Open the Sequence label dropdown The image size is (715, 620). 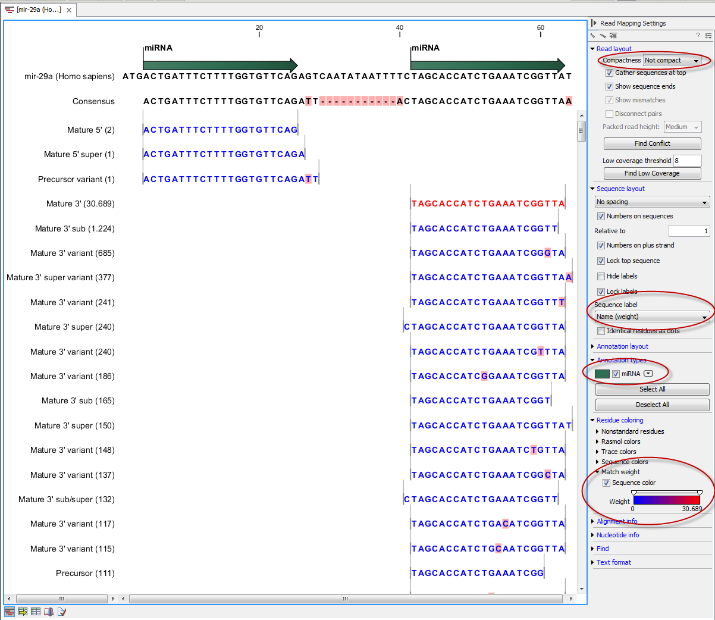tap(652, 317)
